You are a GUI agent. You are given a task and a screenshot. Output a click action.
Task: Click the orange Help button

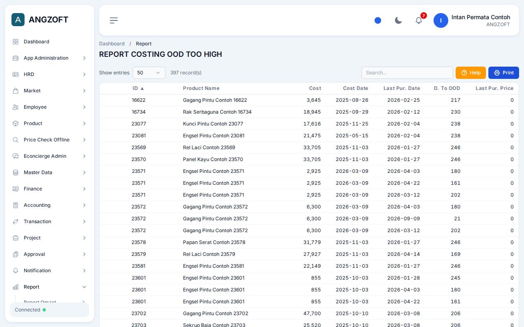(x=471, y=73)
